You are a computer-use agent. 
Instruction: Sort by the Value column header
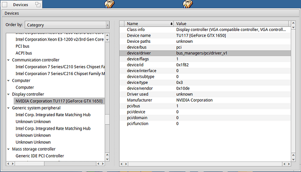tap(231, 24)
